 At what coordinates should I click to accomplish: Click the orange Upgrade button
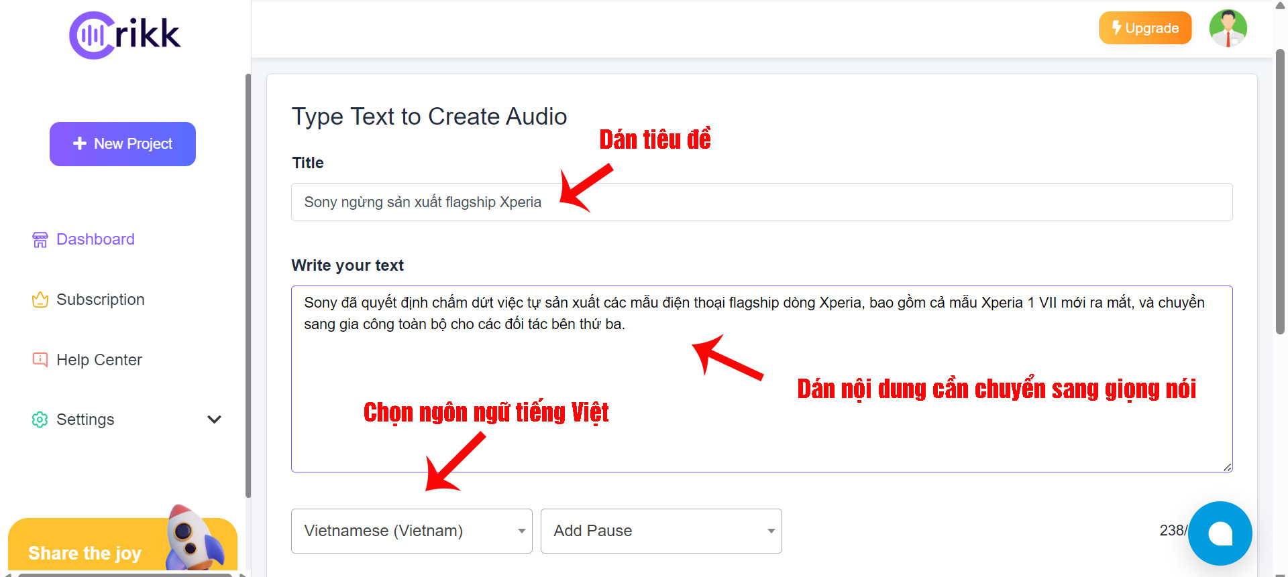(x=1145, y=28)
